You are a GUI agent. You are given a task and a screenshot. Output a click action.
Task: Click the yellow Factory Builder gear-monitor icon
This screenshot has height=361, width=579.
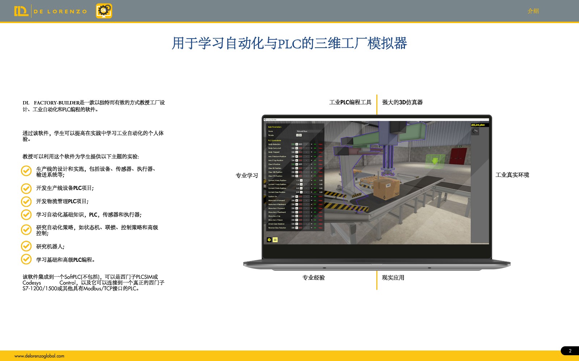coord(104,11)
